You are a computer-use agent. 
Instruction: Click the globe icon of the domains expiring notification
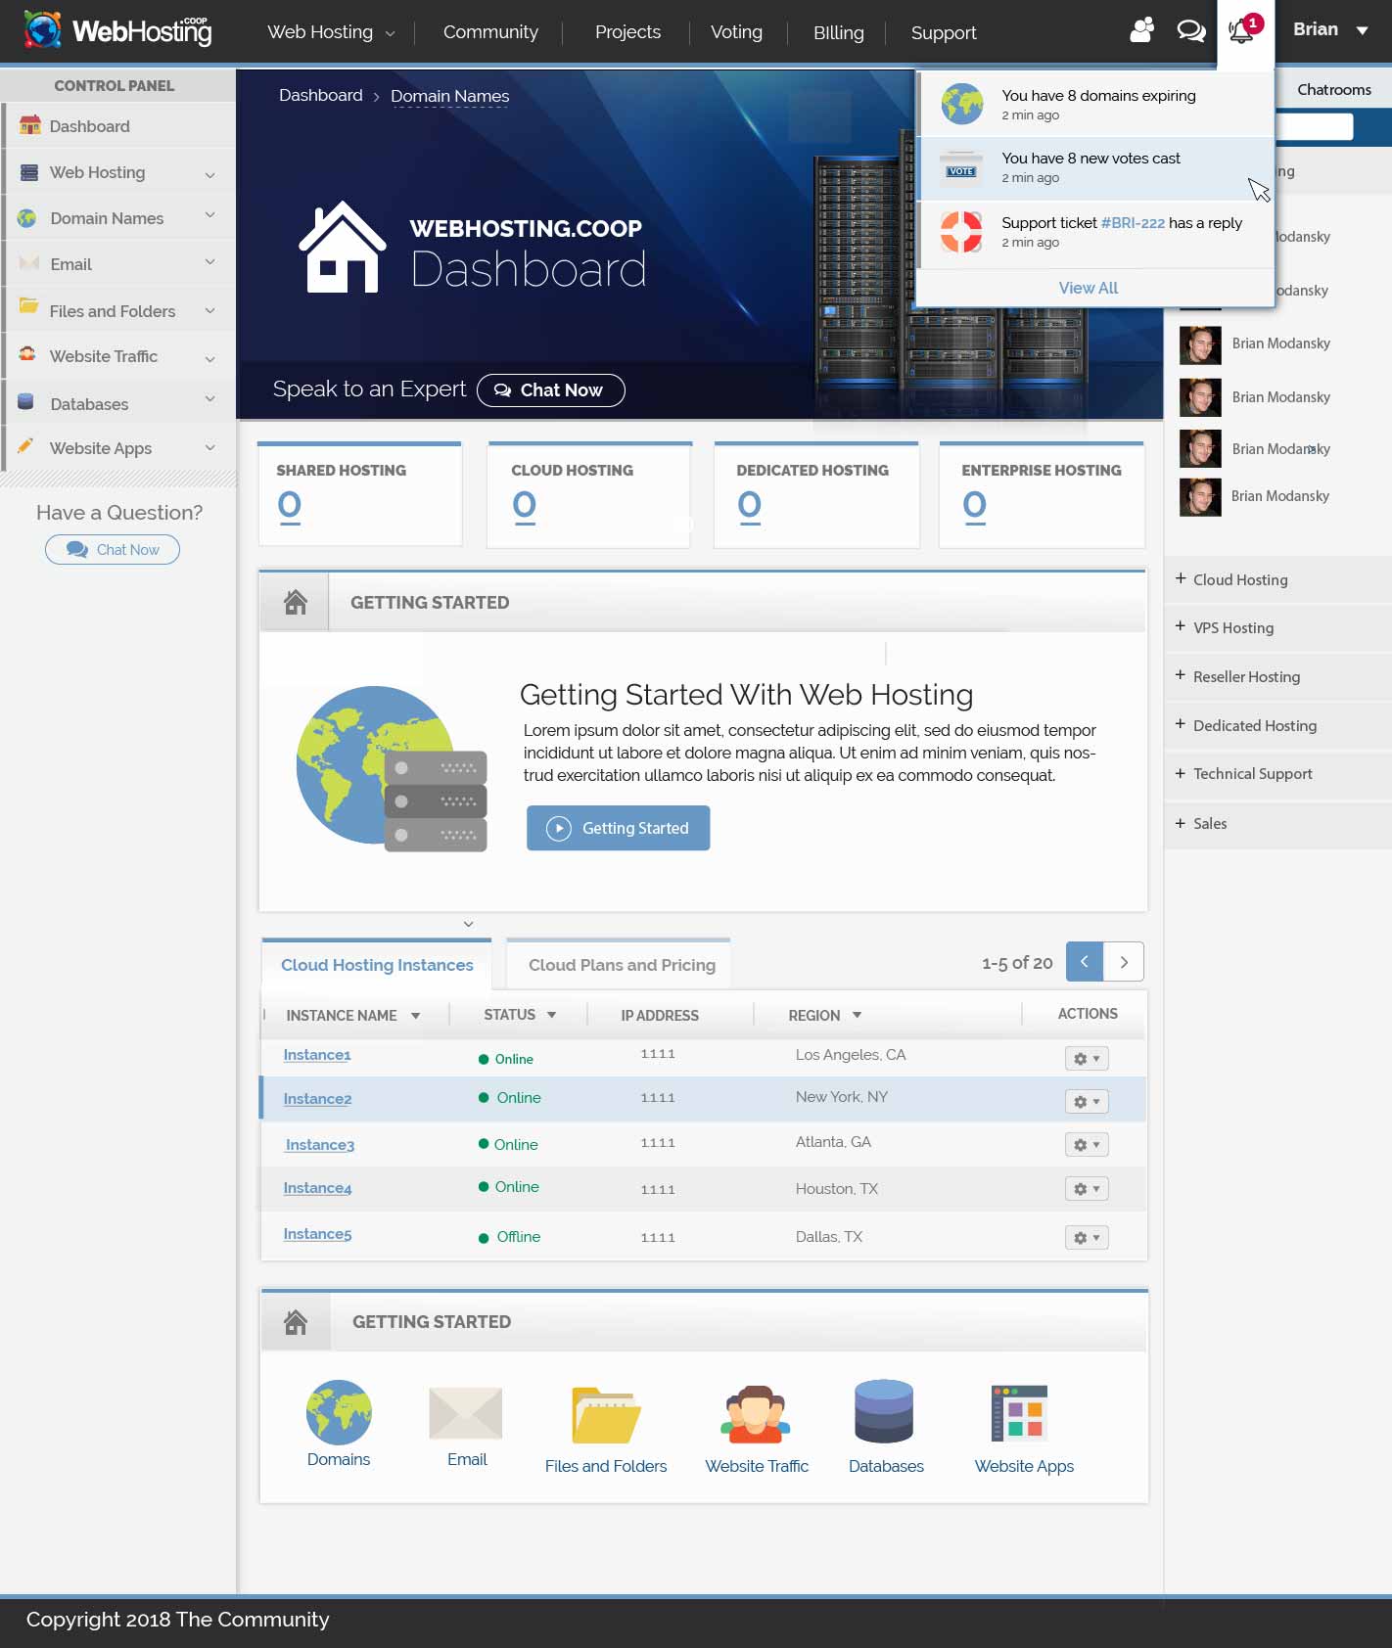click(962, 104)
